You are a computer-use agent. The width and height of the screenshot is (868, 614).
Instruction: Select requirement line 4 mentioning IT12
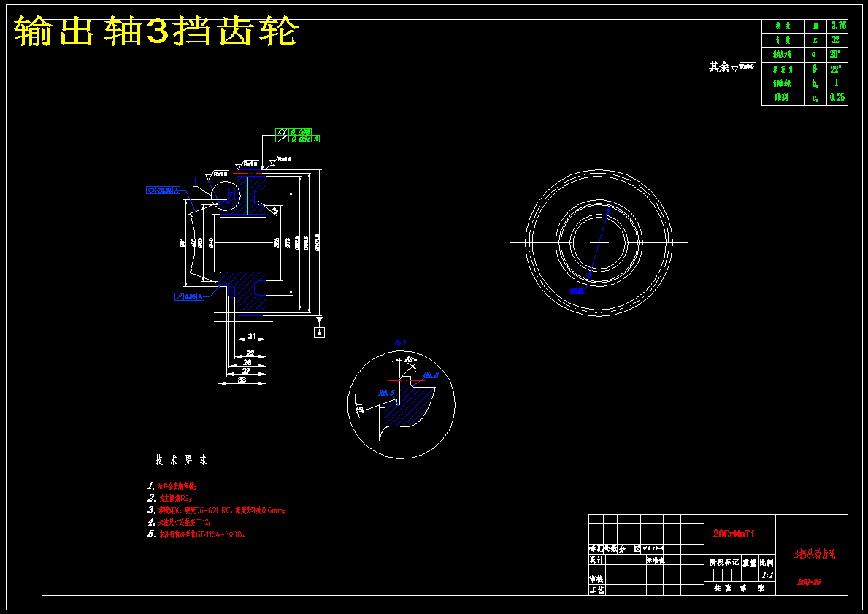pos(180,522)
